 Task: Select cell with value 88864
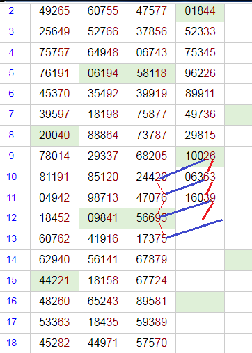pos(103,136)
